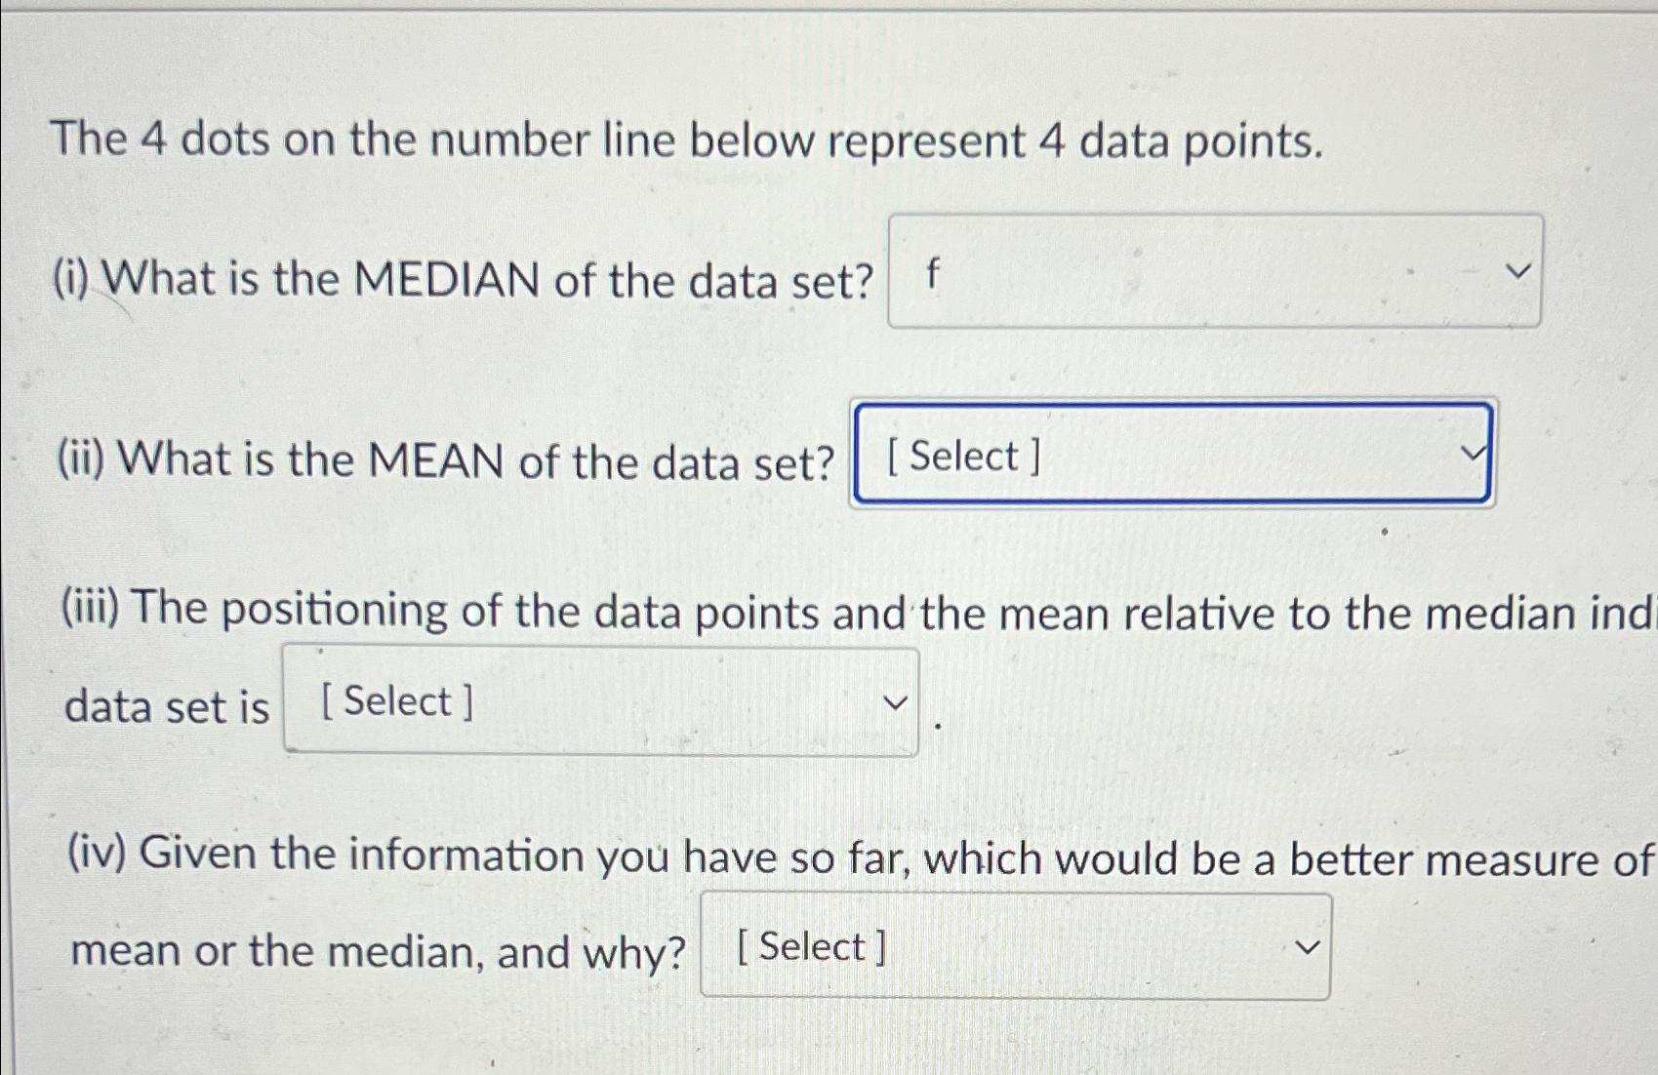Click '[ Select ]' for the mean-or-median question

815,945
